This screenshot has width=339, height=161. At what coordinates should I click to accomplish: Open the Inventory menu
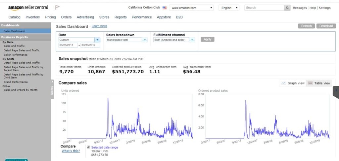(x=33, y=17)
